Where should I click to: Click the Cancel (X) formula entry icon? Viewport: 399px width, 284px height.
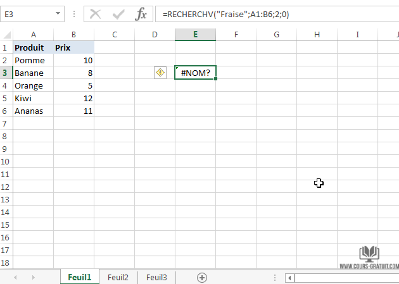(x=96, y=13)
